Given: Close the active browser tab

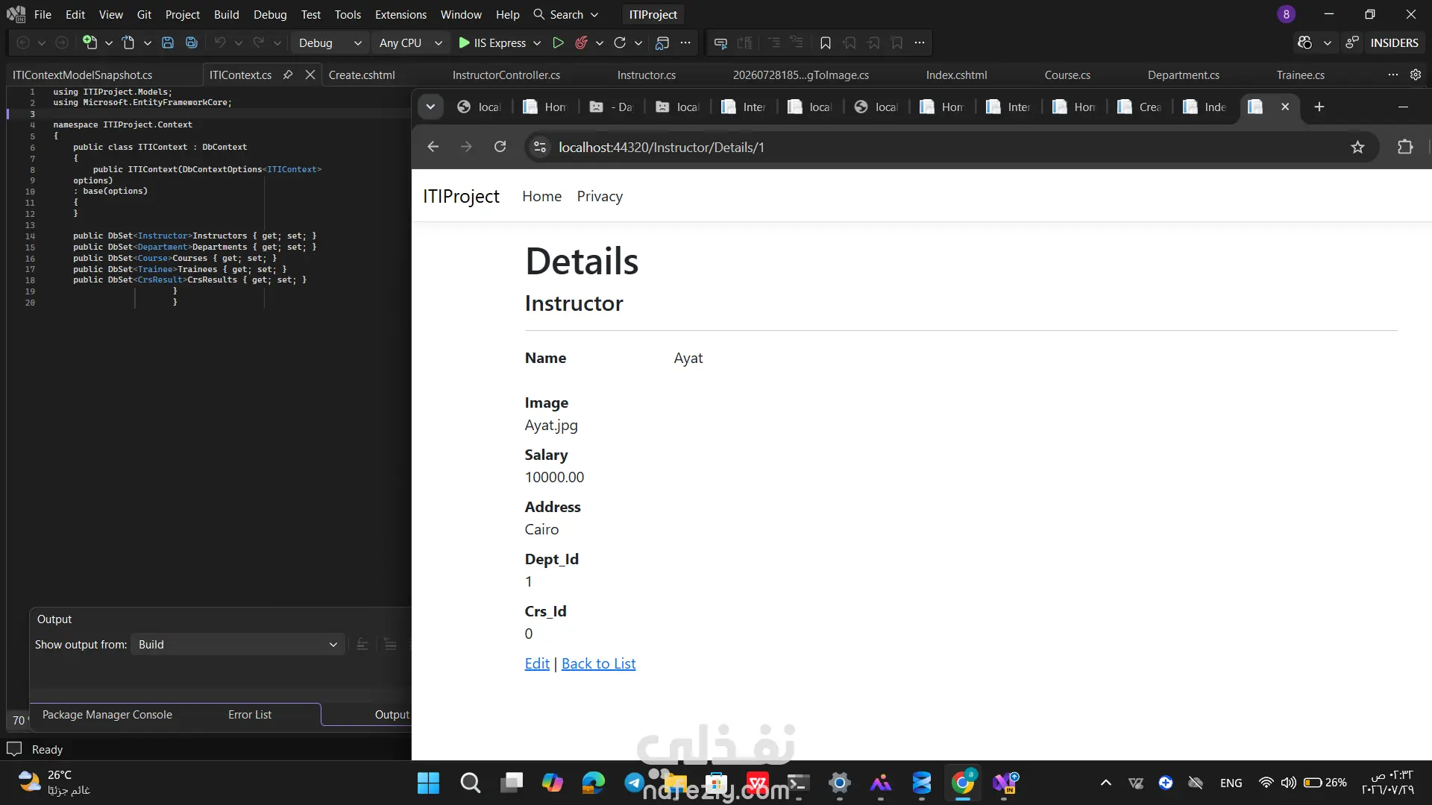Looking at the screenshot, I should [x=1285, y=107].
